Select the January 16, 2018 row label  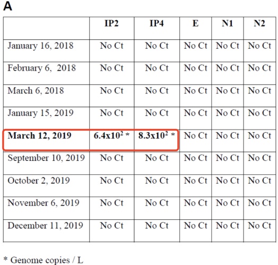point(40,46)
